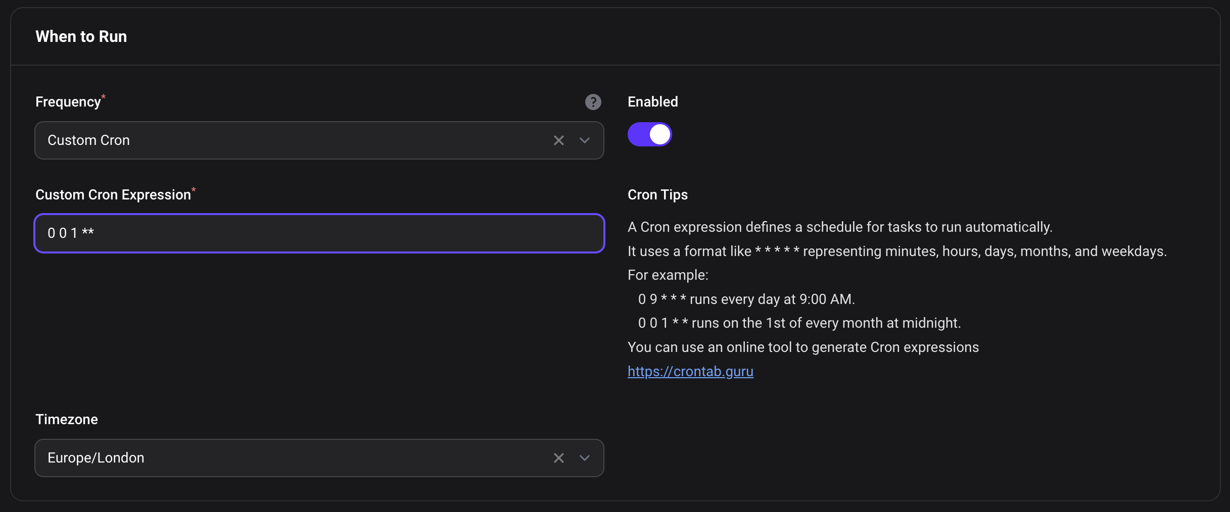
Task: Click the 9:00 AM daily cron example
Action: coord(746,299)
